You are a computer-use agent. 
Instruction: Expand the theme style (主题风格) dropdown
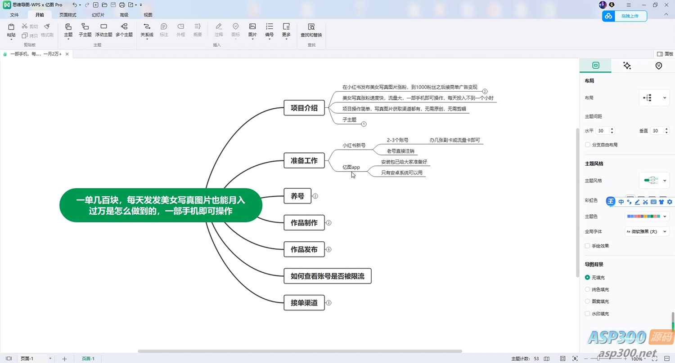coord(654,181)
